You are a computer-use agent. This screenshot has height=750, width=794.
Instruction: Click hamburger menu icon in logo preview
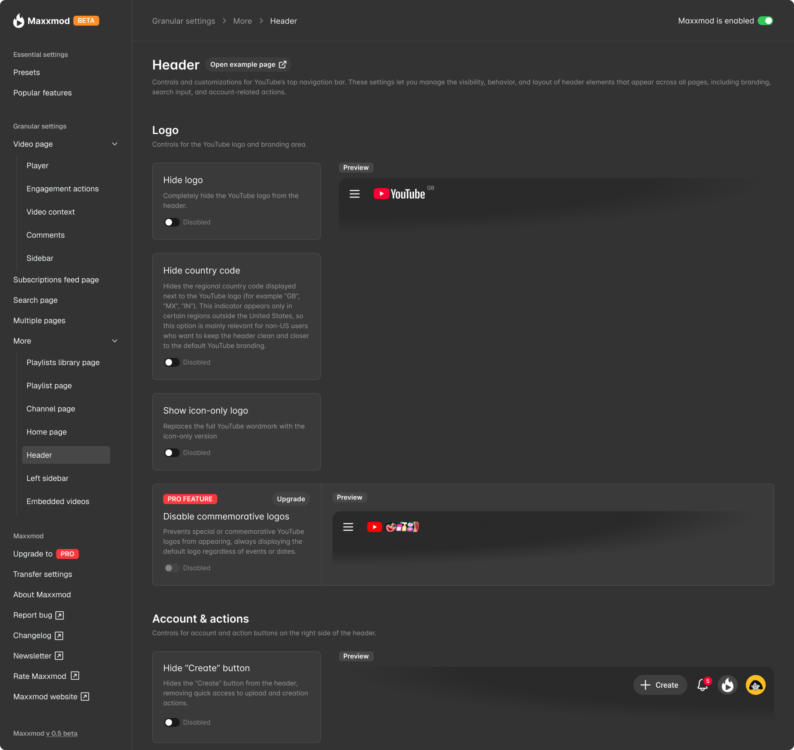coord(354,194)
